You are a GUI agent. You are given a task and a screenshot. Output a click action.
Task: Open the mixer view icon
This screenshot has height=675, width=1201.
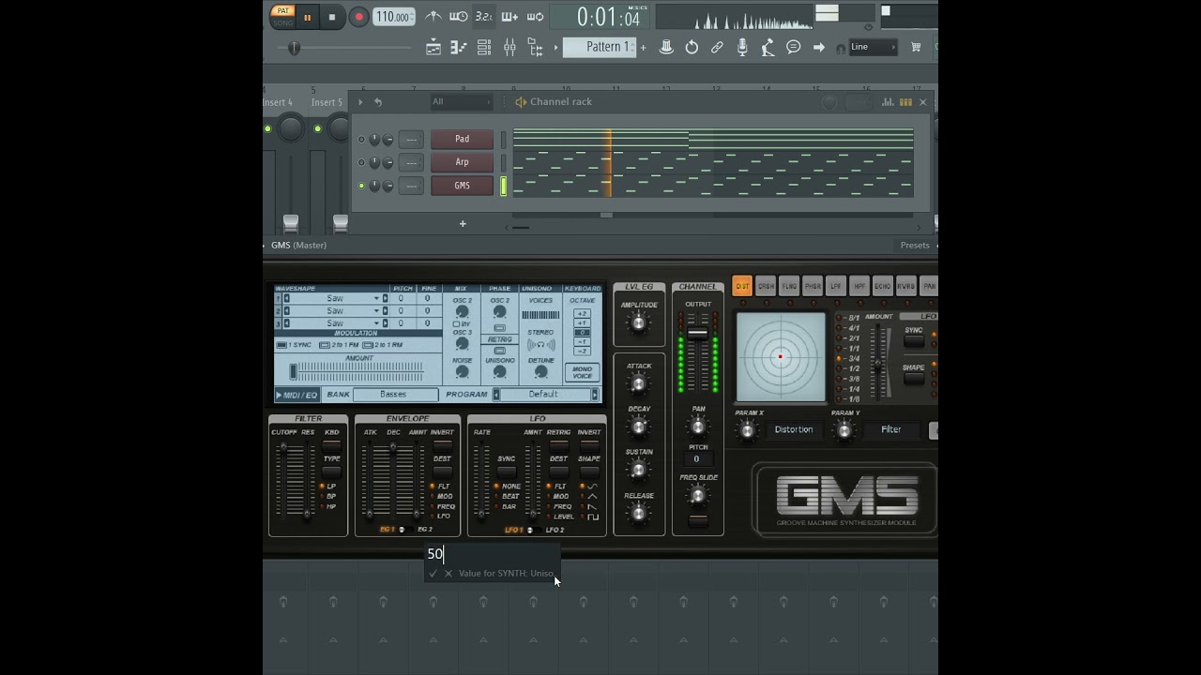(509, 47)
